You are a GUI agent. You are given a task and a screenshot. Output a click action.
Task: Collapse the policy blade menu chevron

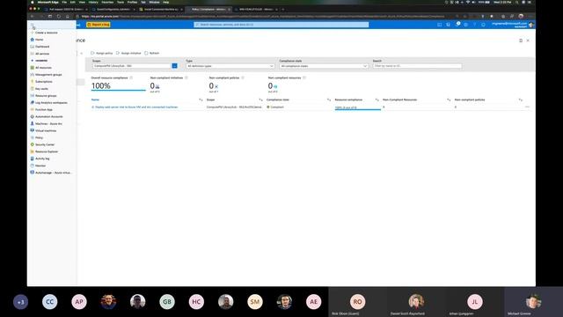[82, 53]
